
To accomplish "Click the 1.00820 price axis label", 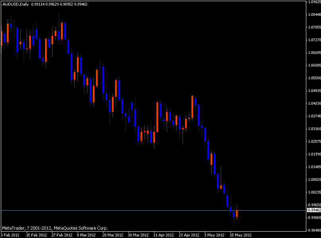I will pyautogui.click(x=315, y=180).
